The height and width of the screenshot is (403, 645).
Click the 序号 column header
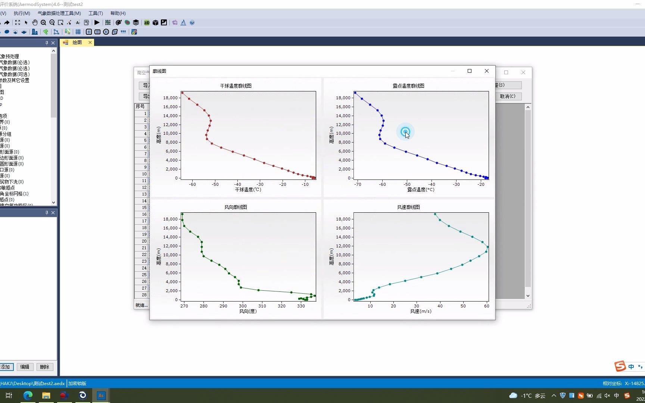(x=141, y=106)
